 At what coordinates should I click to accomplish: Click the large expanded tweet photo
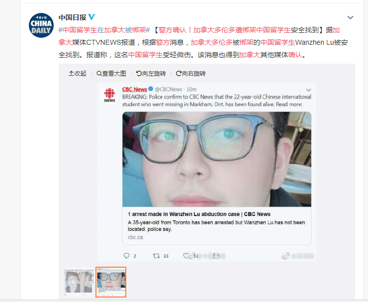pyautogui.click(x=217, y=159)
